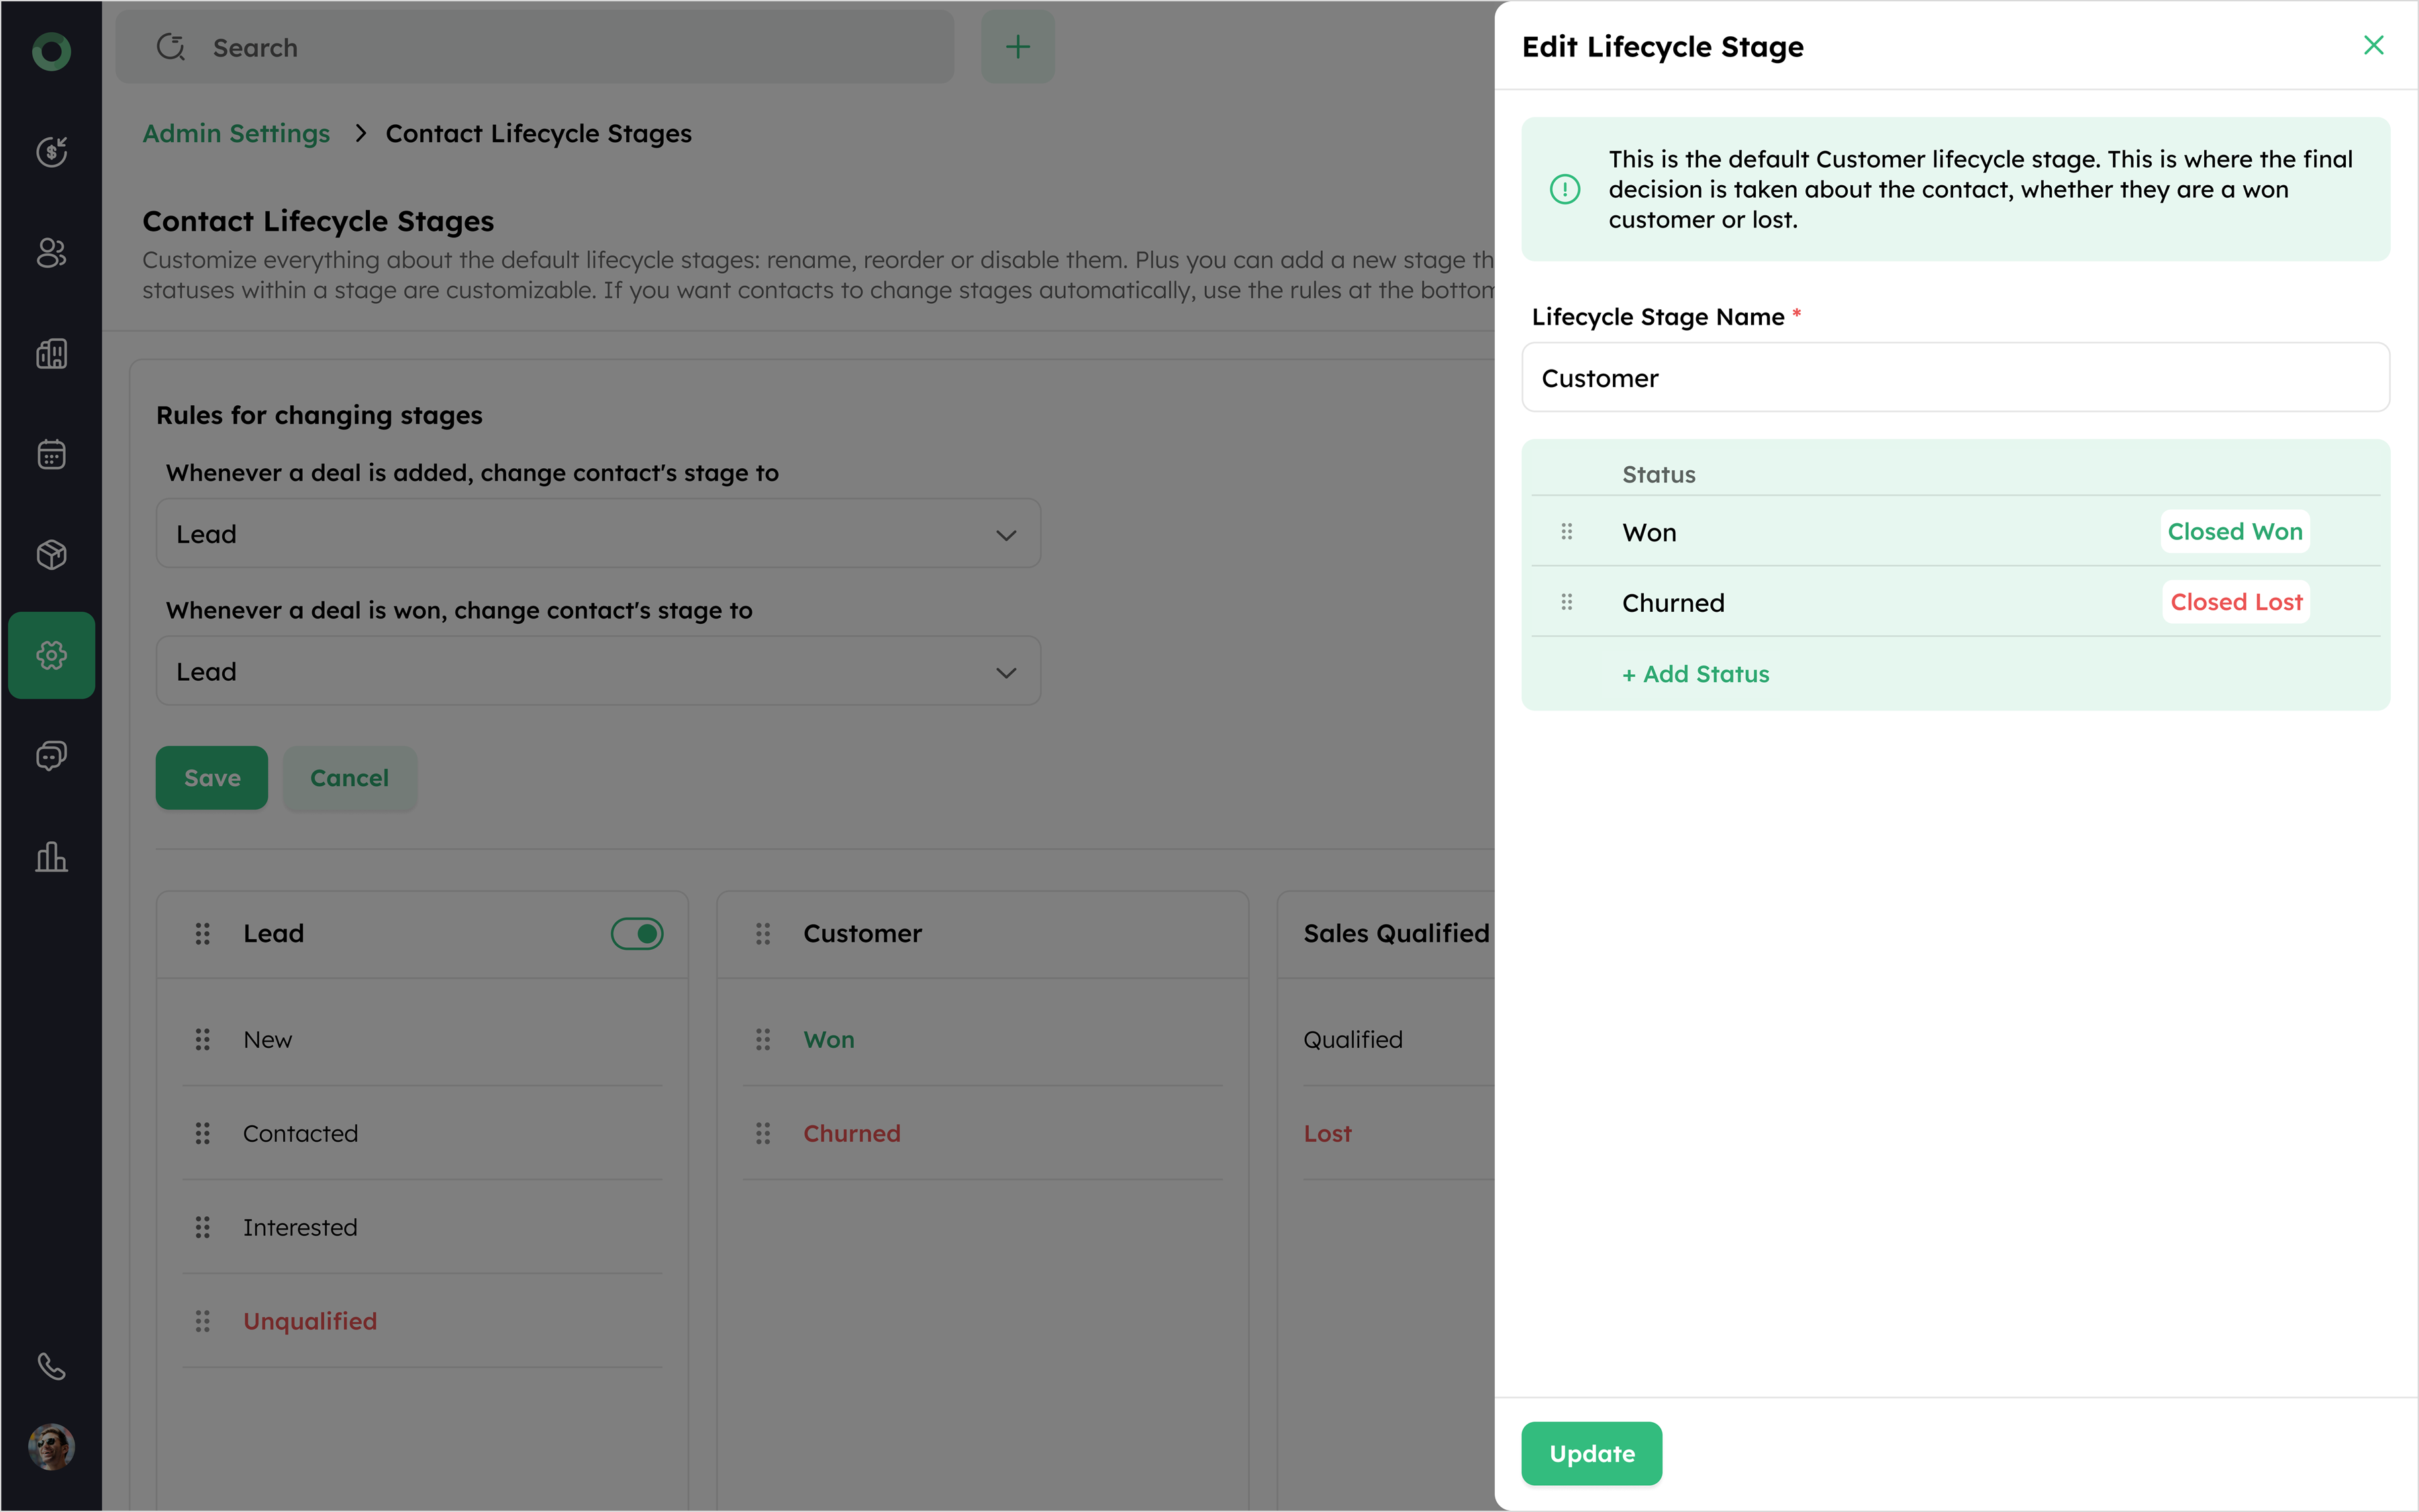The height and width of the screenshot is (1512, 2419).
Task: Click the drag handle beside Won status
Action: [1567, 532]
